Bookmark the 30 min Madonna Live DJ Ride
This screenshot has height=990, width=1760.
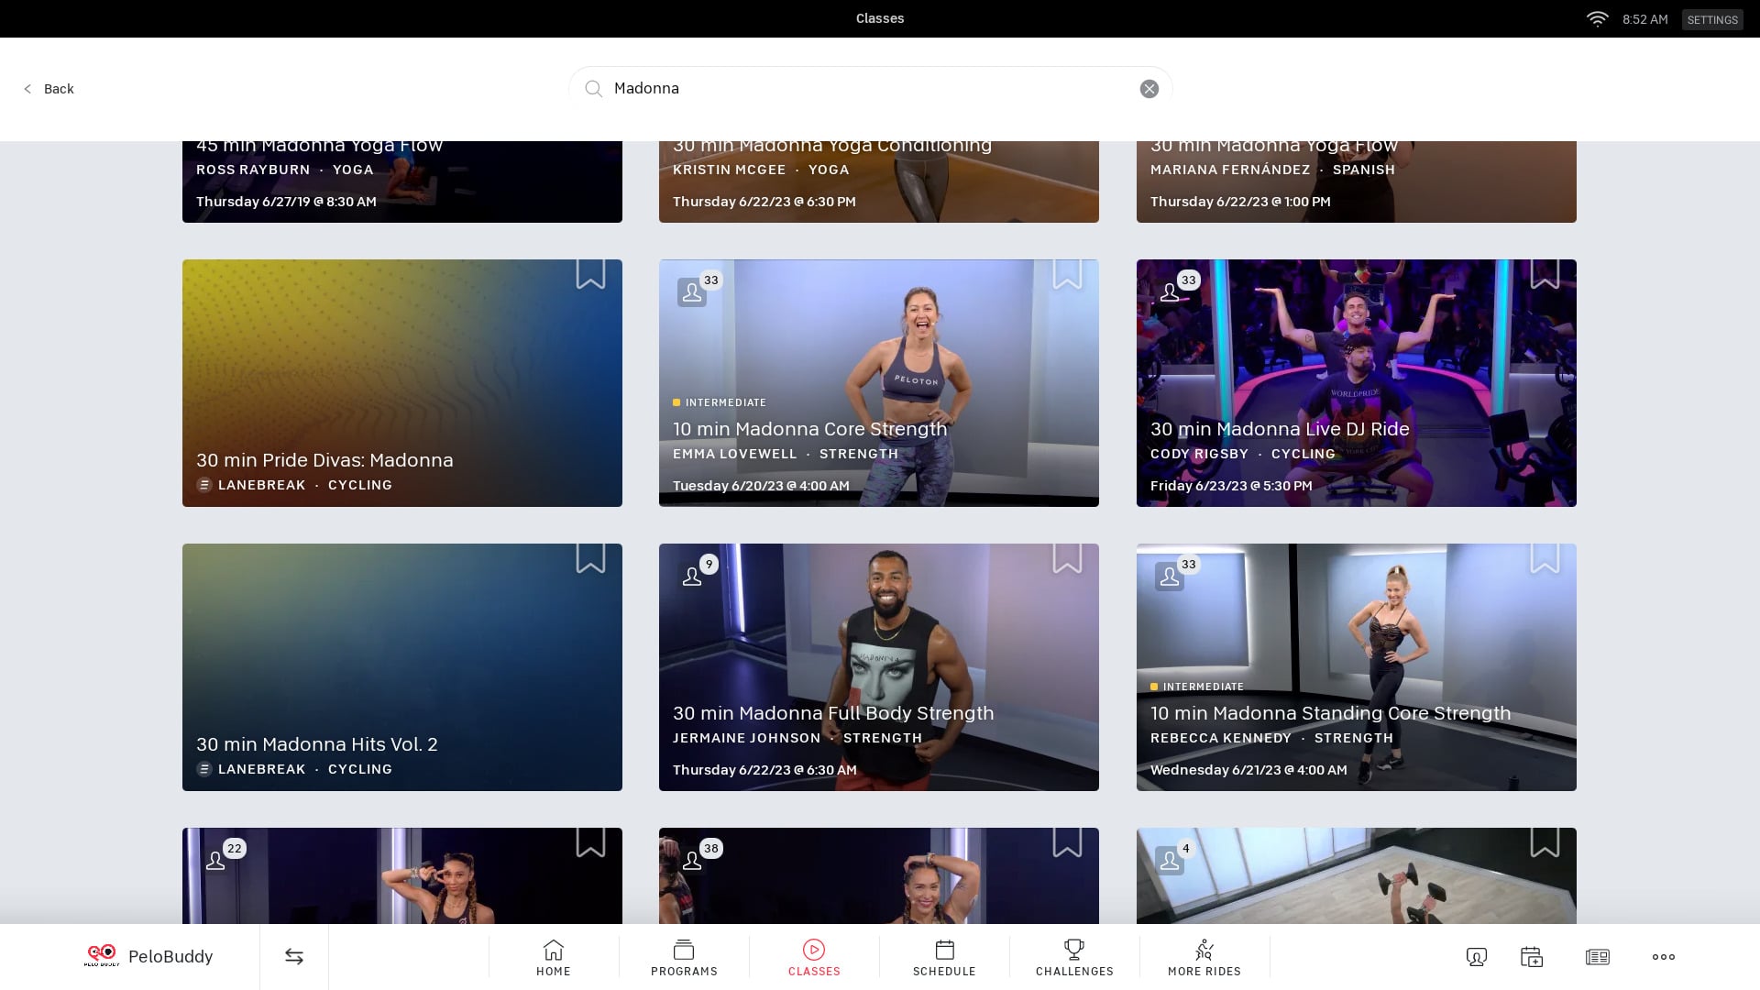tap(1545, 274)
